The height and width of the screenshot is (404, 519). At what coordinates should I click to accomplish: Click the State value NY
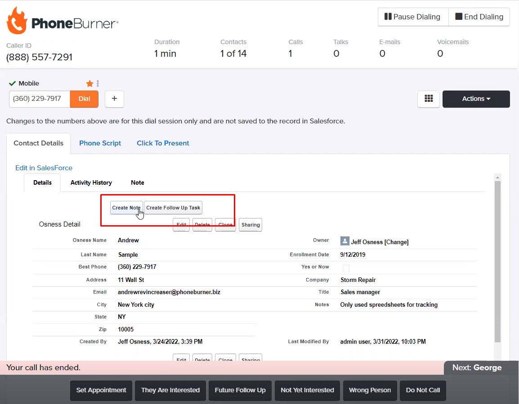coord(122,317)
